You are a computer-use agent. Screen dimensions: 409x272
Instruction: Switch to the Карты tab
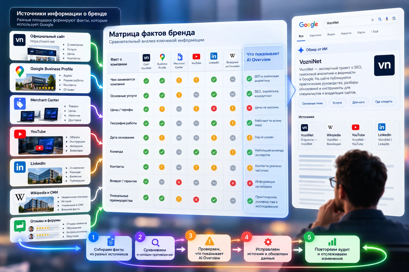[361, 32]
